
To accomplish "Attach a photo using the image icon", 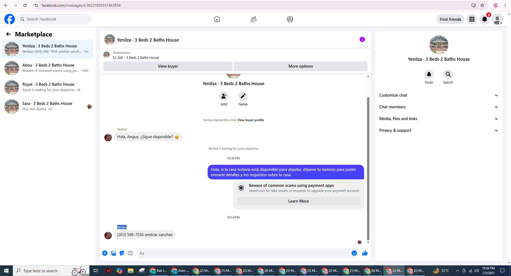I will pos(113,253).
